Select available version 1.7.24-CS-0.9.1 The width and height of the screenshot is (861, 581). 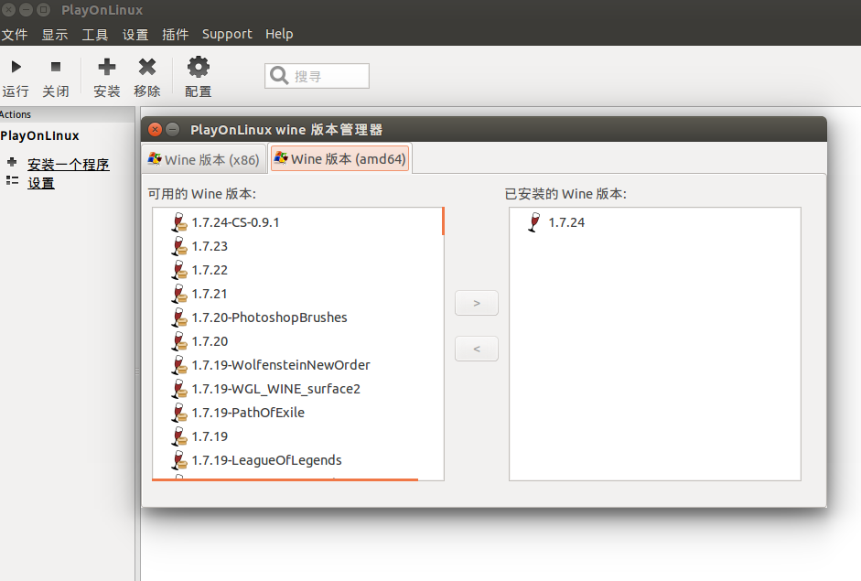pos(235,222)
